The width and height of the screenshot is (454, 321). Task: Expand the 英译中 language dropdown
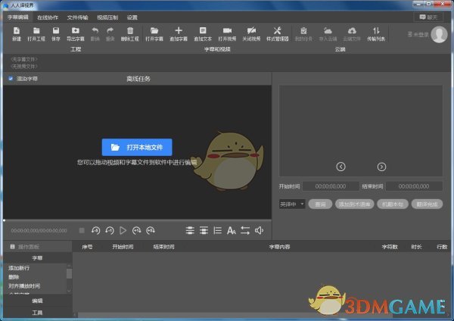(x=291, y=204)
